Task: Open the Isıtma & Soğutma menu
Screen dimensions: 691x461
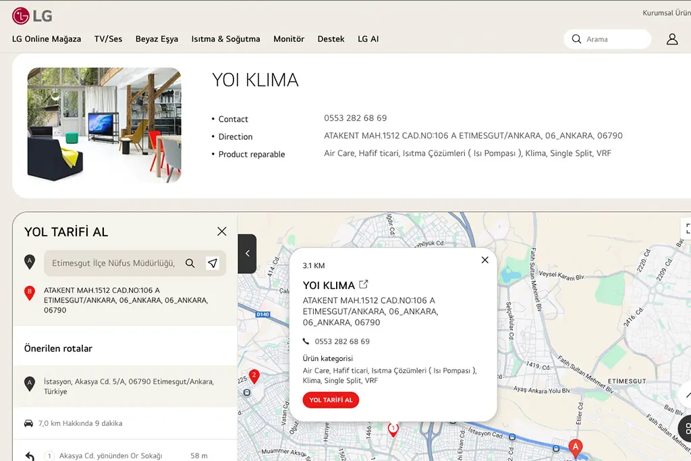Action: point(225,38)
